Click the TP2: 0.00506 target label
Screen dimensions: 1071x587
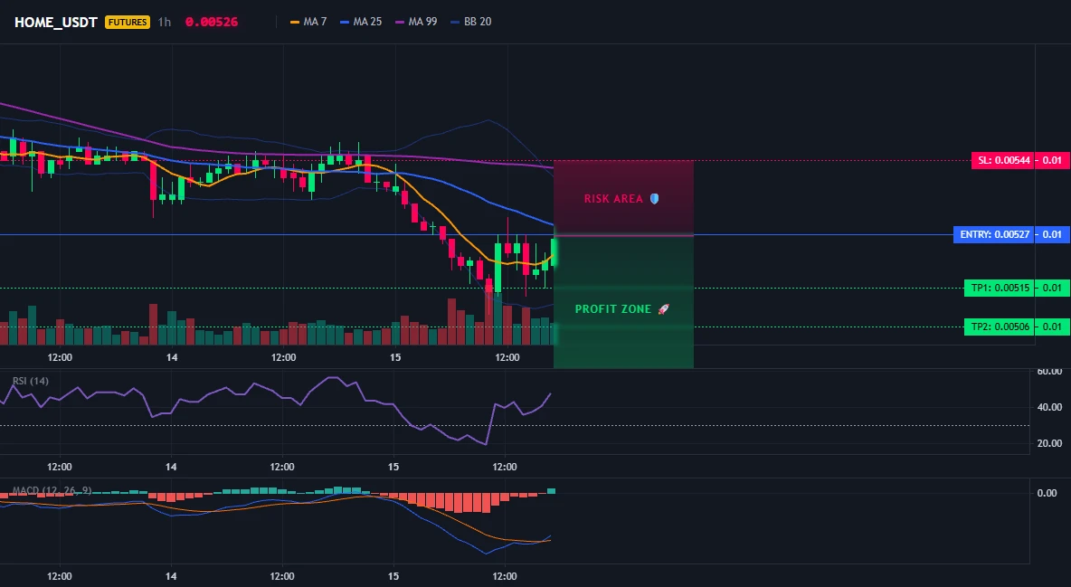tap(998, 327)
